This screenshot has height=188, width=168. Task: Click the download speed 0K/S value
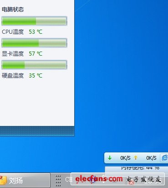tap(125, 158)
